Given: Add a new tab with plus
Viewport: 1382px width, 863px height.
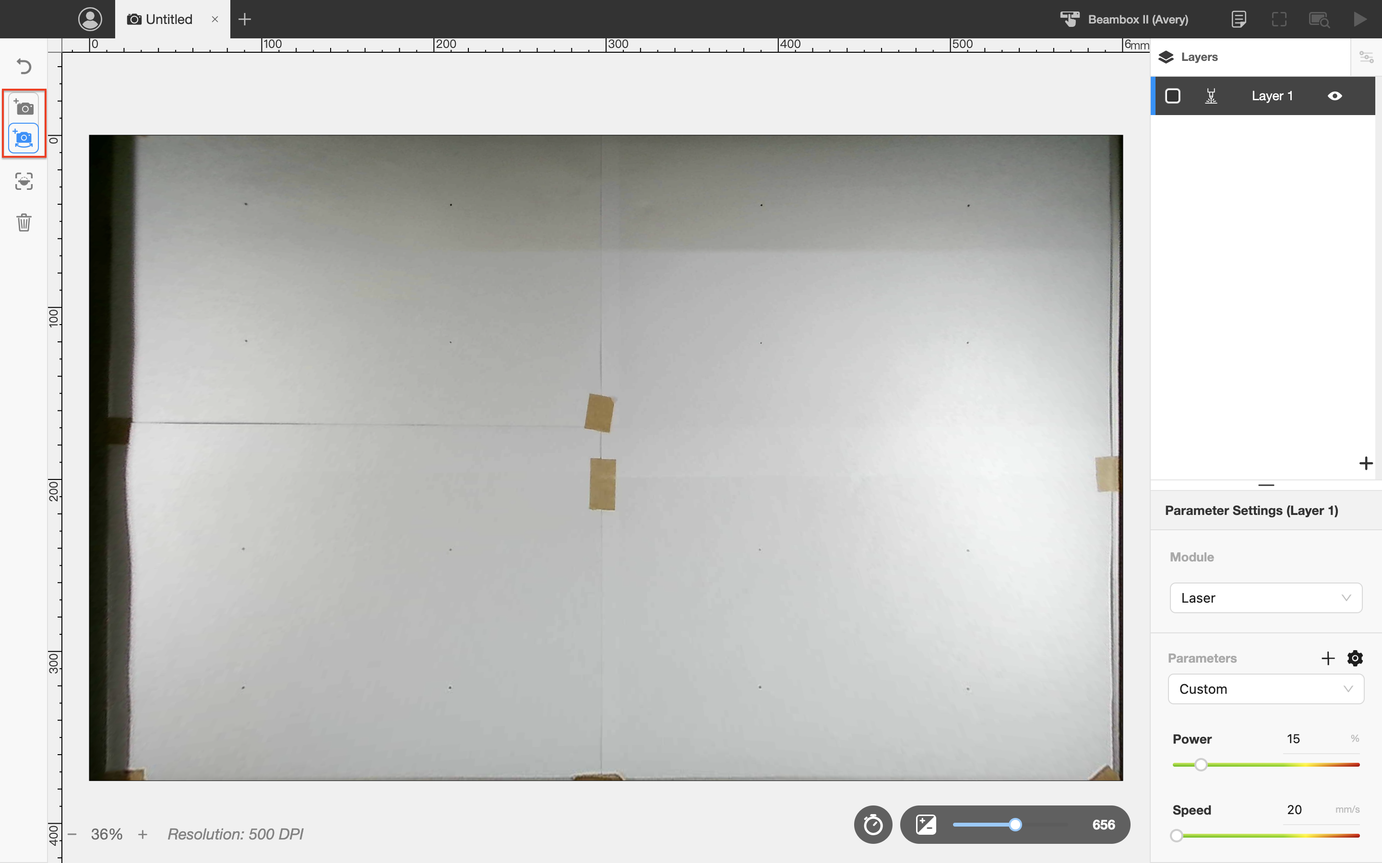Looking at the screenshot, I should 244,19.
